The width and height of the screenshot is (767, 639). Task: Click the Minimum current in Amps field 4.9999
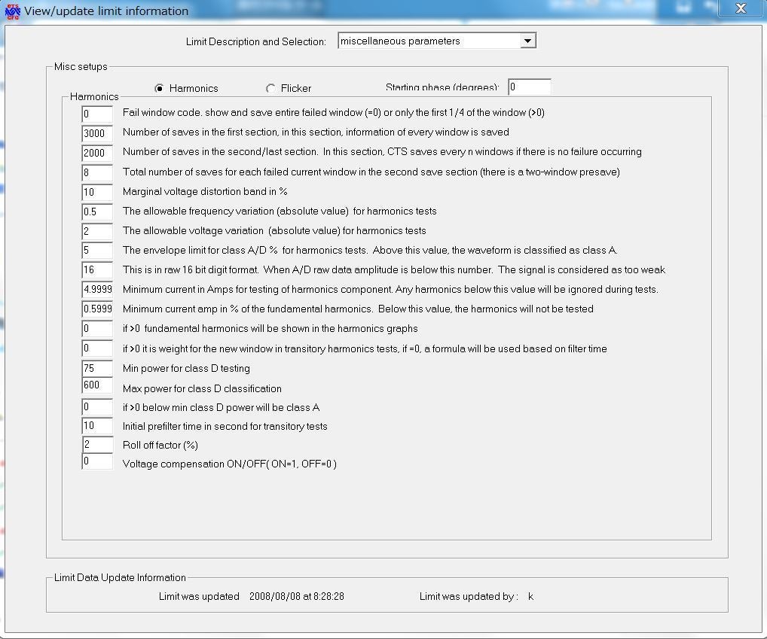(x=97, y=289)
